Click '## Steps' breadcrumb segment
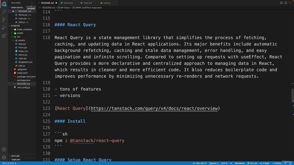Screen dimensions: 294x165 [64, 8]
